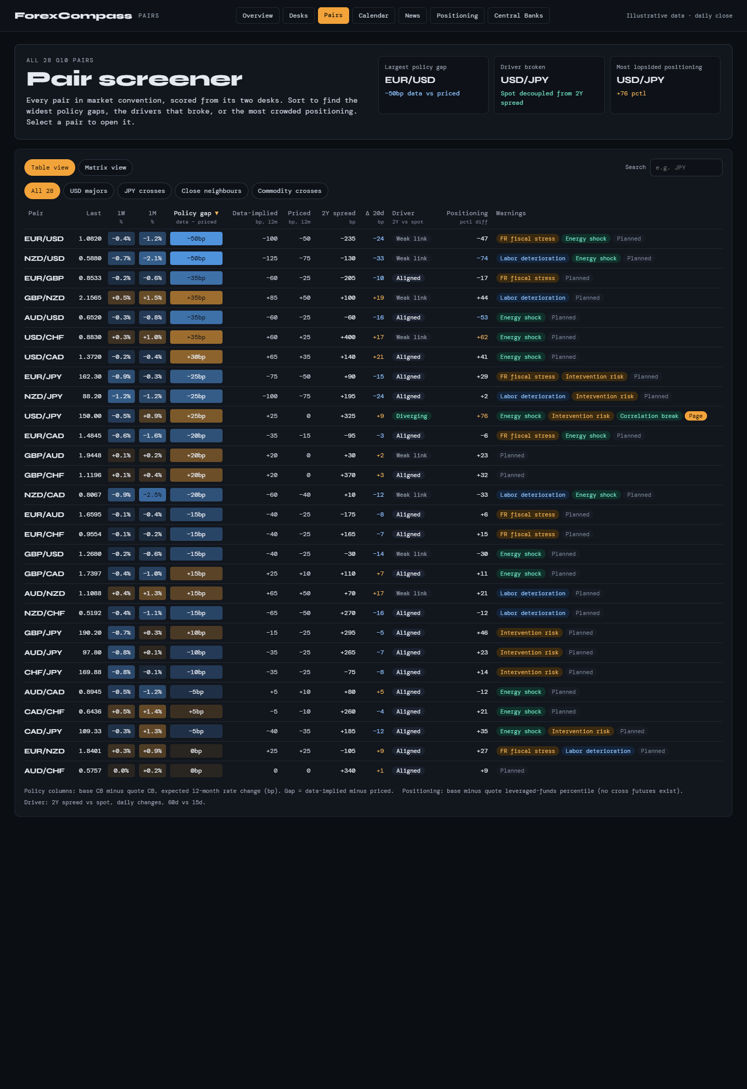This screenshot has width=747, height=1089.
Task: Select the GBP/NZD pair
Action: [45, 298]
